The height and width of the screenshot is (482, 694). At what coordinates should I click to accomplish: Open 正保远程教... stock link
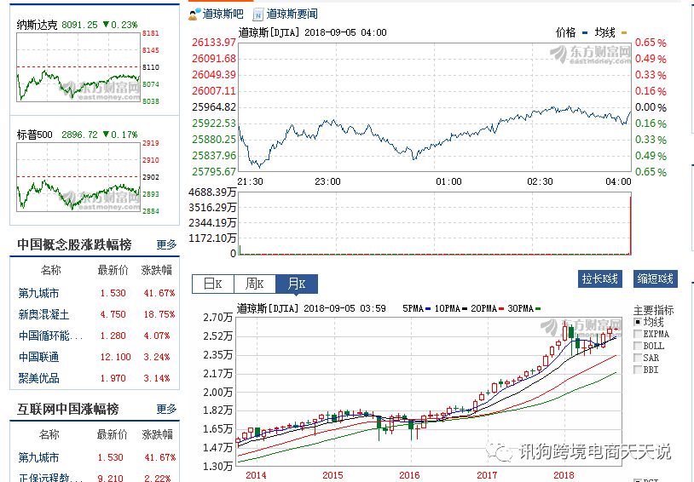coord(51,478)
